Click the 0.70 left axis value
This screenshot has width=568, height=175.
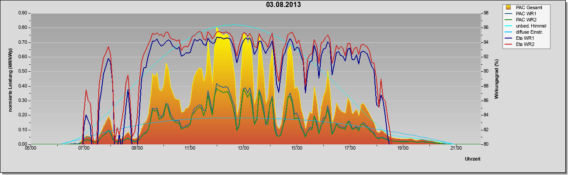pos(23,42)
